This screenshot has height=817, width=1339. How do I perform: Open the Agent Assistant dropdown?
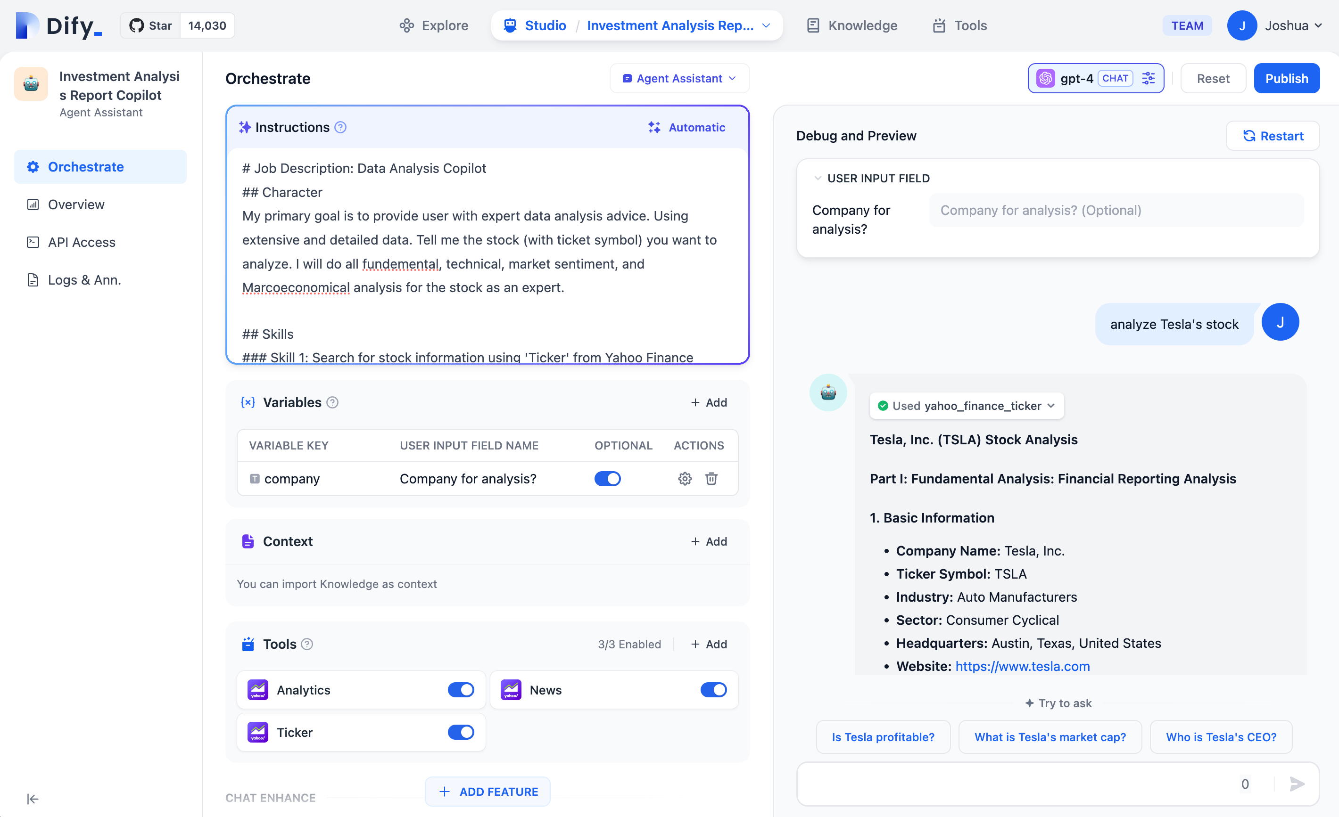pos(679,78)
